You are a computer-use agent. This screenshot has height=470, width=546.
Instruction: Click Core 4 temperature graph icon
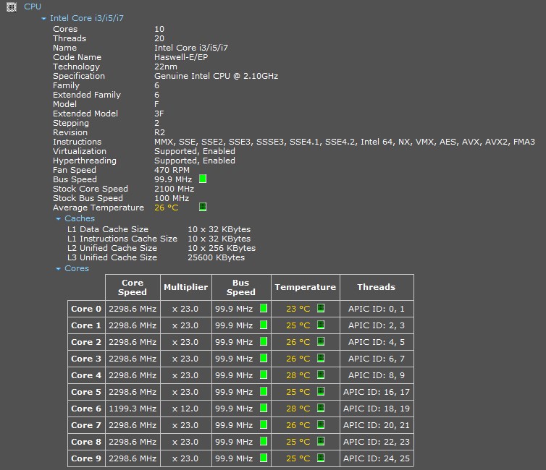pyautogui.click(x=321, y=375)
